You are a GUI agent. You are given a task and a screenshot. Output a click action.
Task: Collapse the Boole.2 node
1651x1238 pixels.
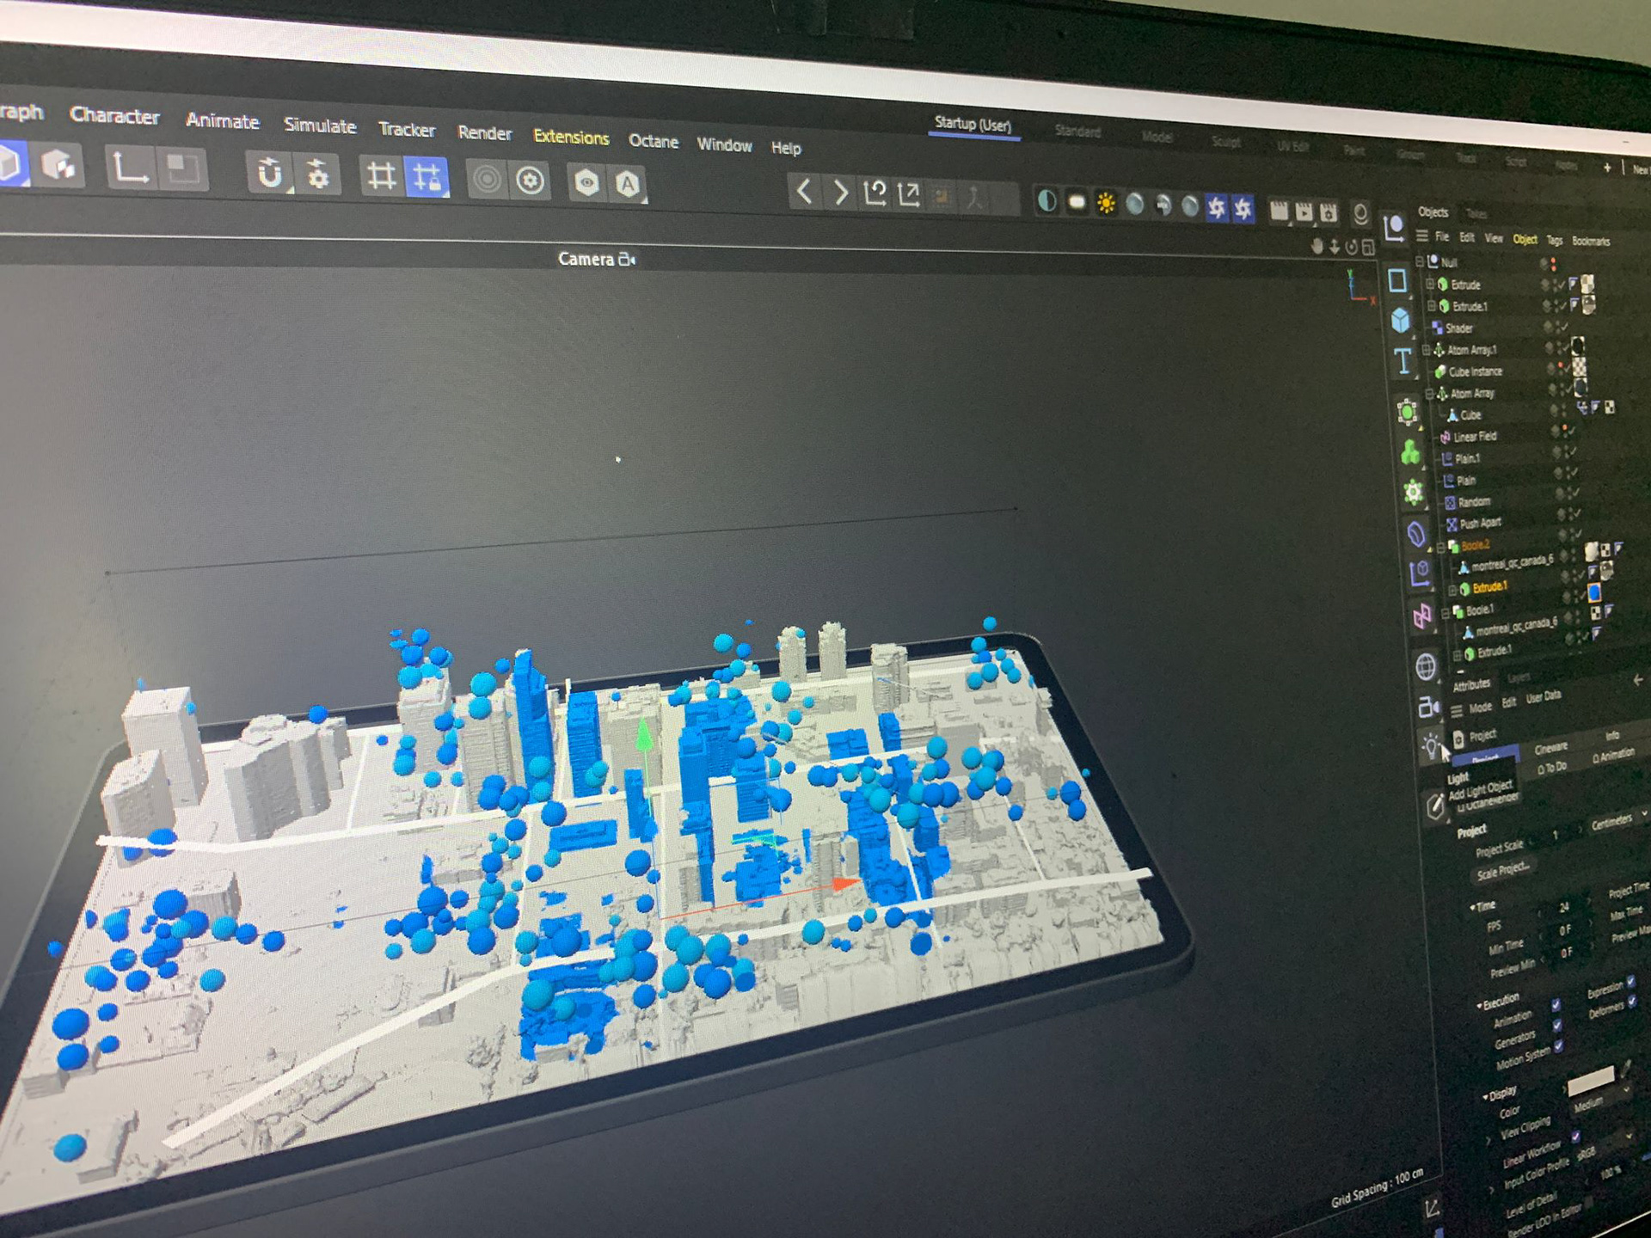[x=1442, y=546]
